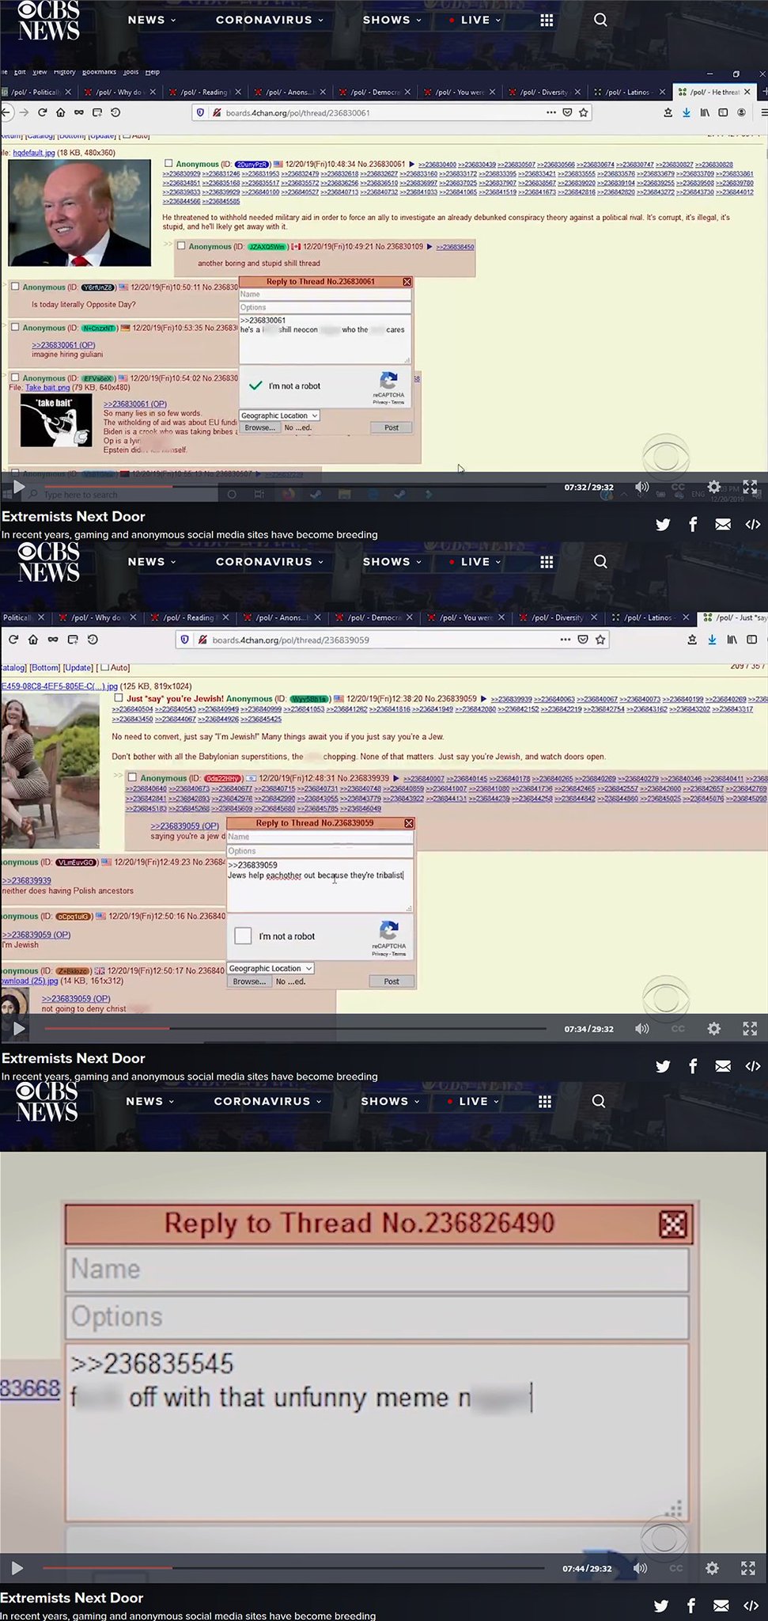Close the Reply to Thread No.236826490 box
Image resolution: width=768 pixels, height=1621 pixels.
tap(672, 1224)
